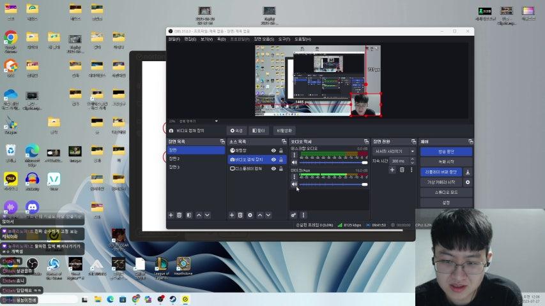Screen dimensions: 545x306
Task: Pop out the controls dock
Action: click(x=470, y=142)
